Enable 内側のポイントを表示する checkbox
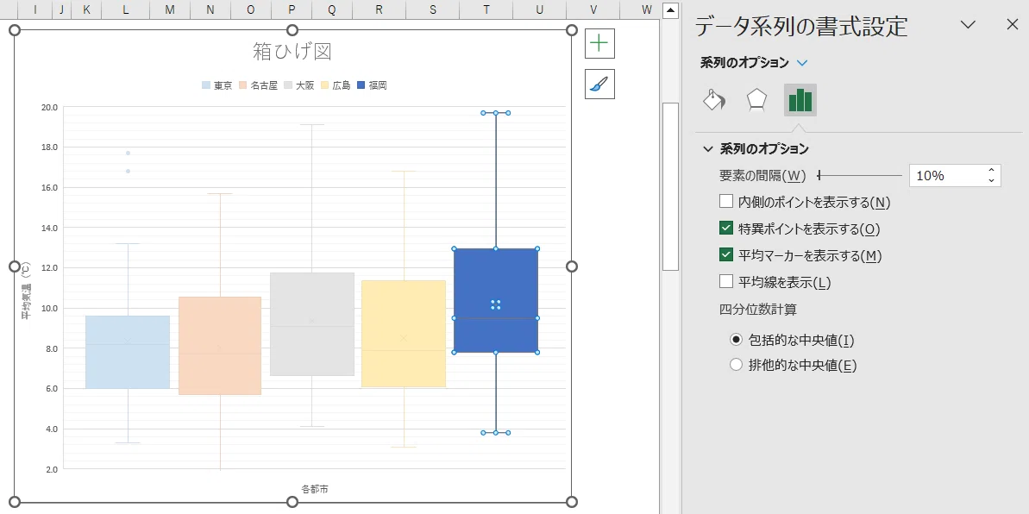The image size is (1029, 514). coord(725,202)
